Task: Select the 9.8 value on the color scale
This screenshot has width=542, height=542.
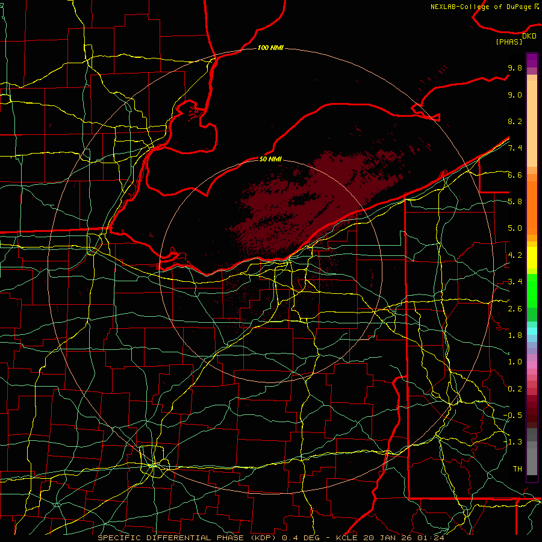Action: [515, 67]
